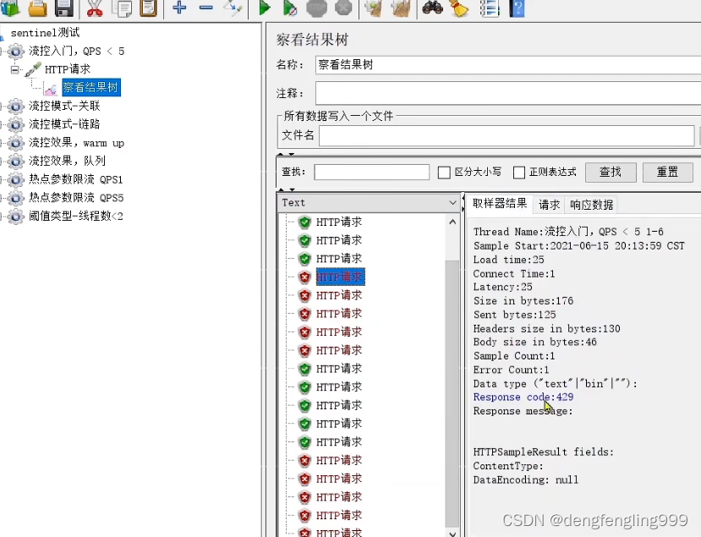Click the gear icon of 流控模式-链路

(x=16, y=124)
